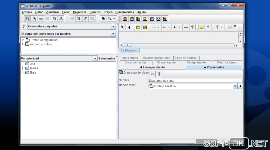Pick the New Generalization arrow tool

coord(192,27)
